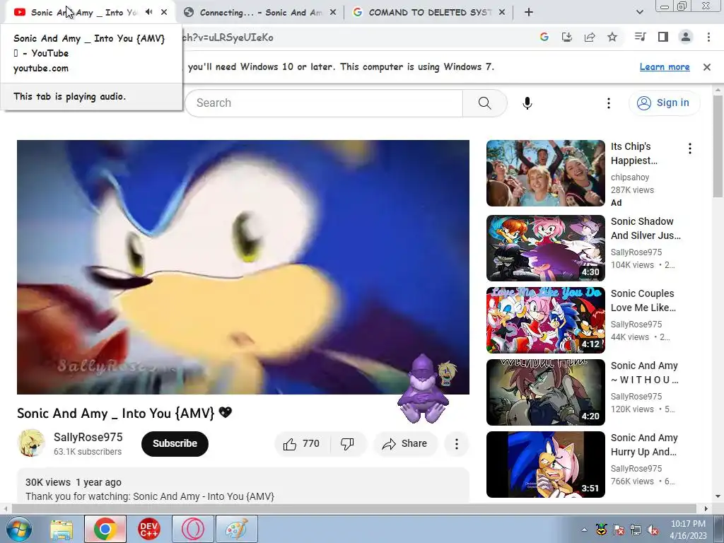Click chipsahoy advertiser name
The height and width of the screenshot is (543, 724).
click(630, 177)
